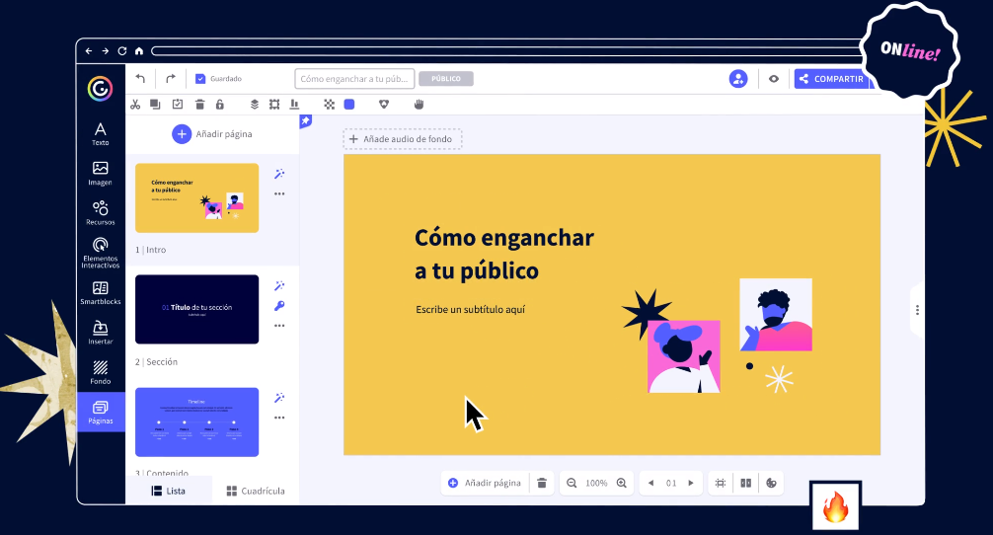
Task: Go to next page arrow
Action: click(x=691, y=483)
